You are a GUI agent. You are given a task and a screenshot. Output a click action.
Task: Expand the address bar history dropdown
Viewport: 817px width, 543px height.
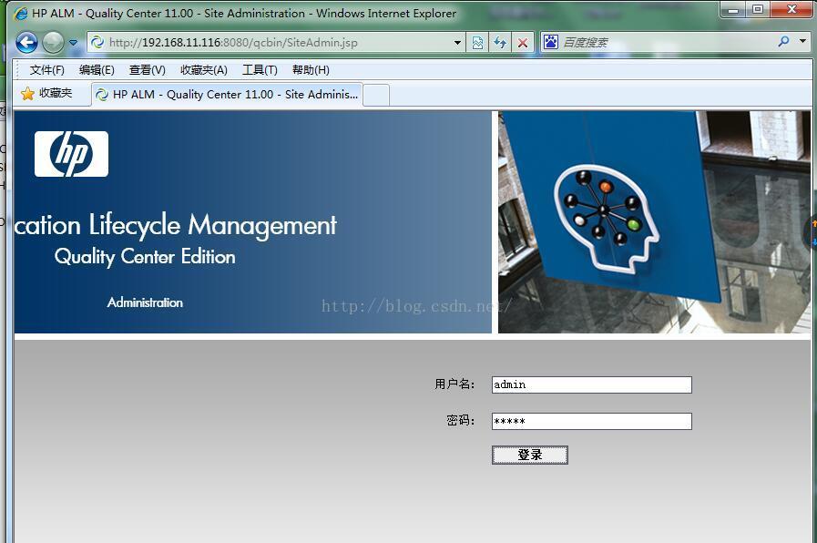pos(457,43)
